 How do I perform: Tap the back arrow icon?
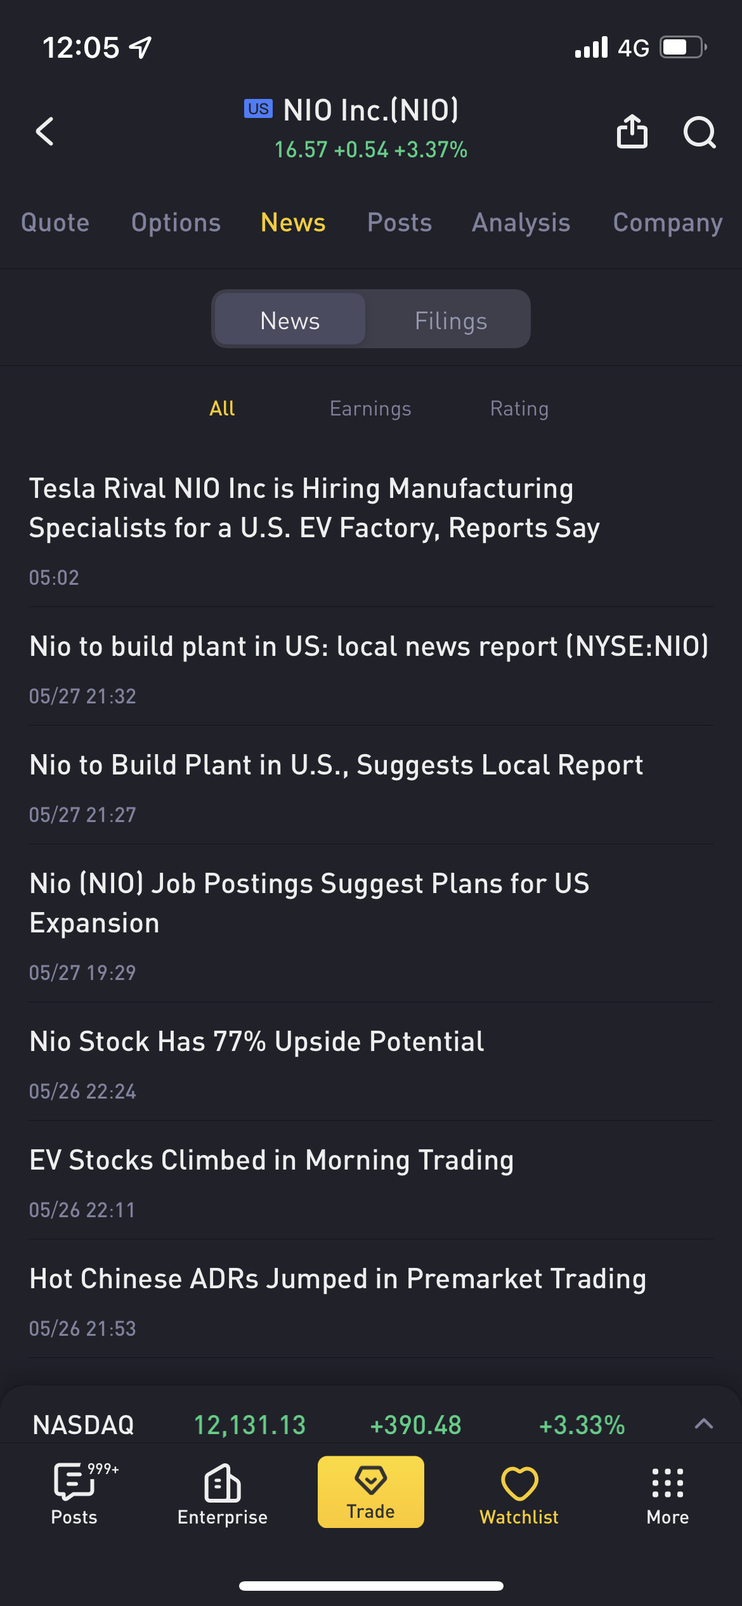[45, 132]
